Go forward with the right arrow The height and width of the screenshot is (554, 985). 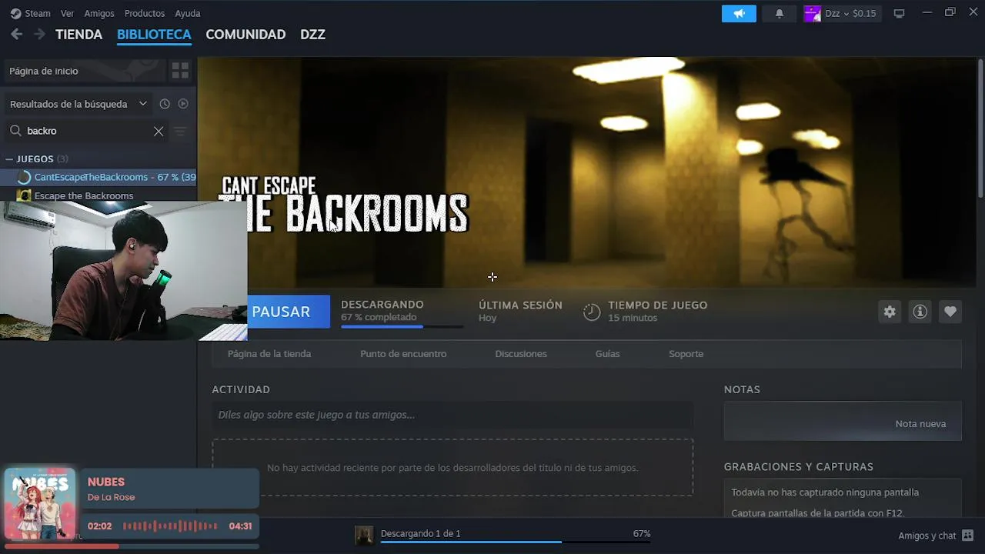(39, 34)
